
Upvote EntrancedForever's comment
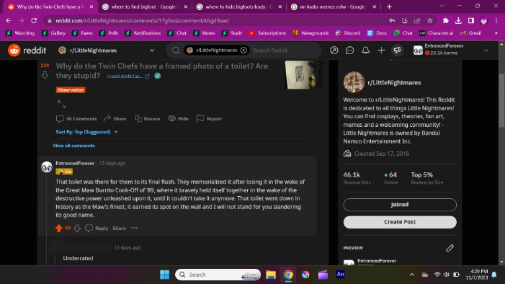click(58, 228)
